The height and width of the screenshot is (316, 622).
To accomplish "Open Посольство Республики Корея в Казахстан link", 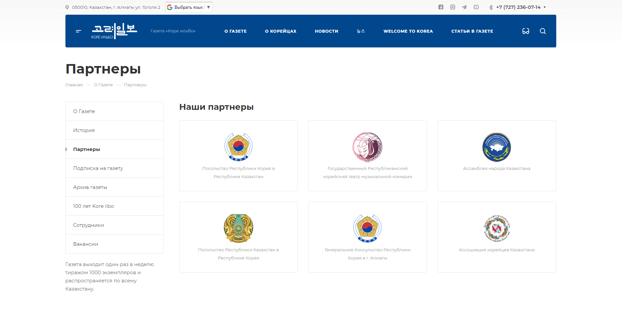I will point(239,173).
